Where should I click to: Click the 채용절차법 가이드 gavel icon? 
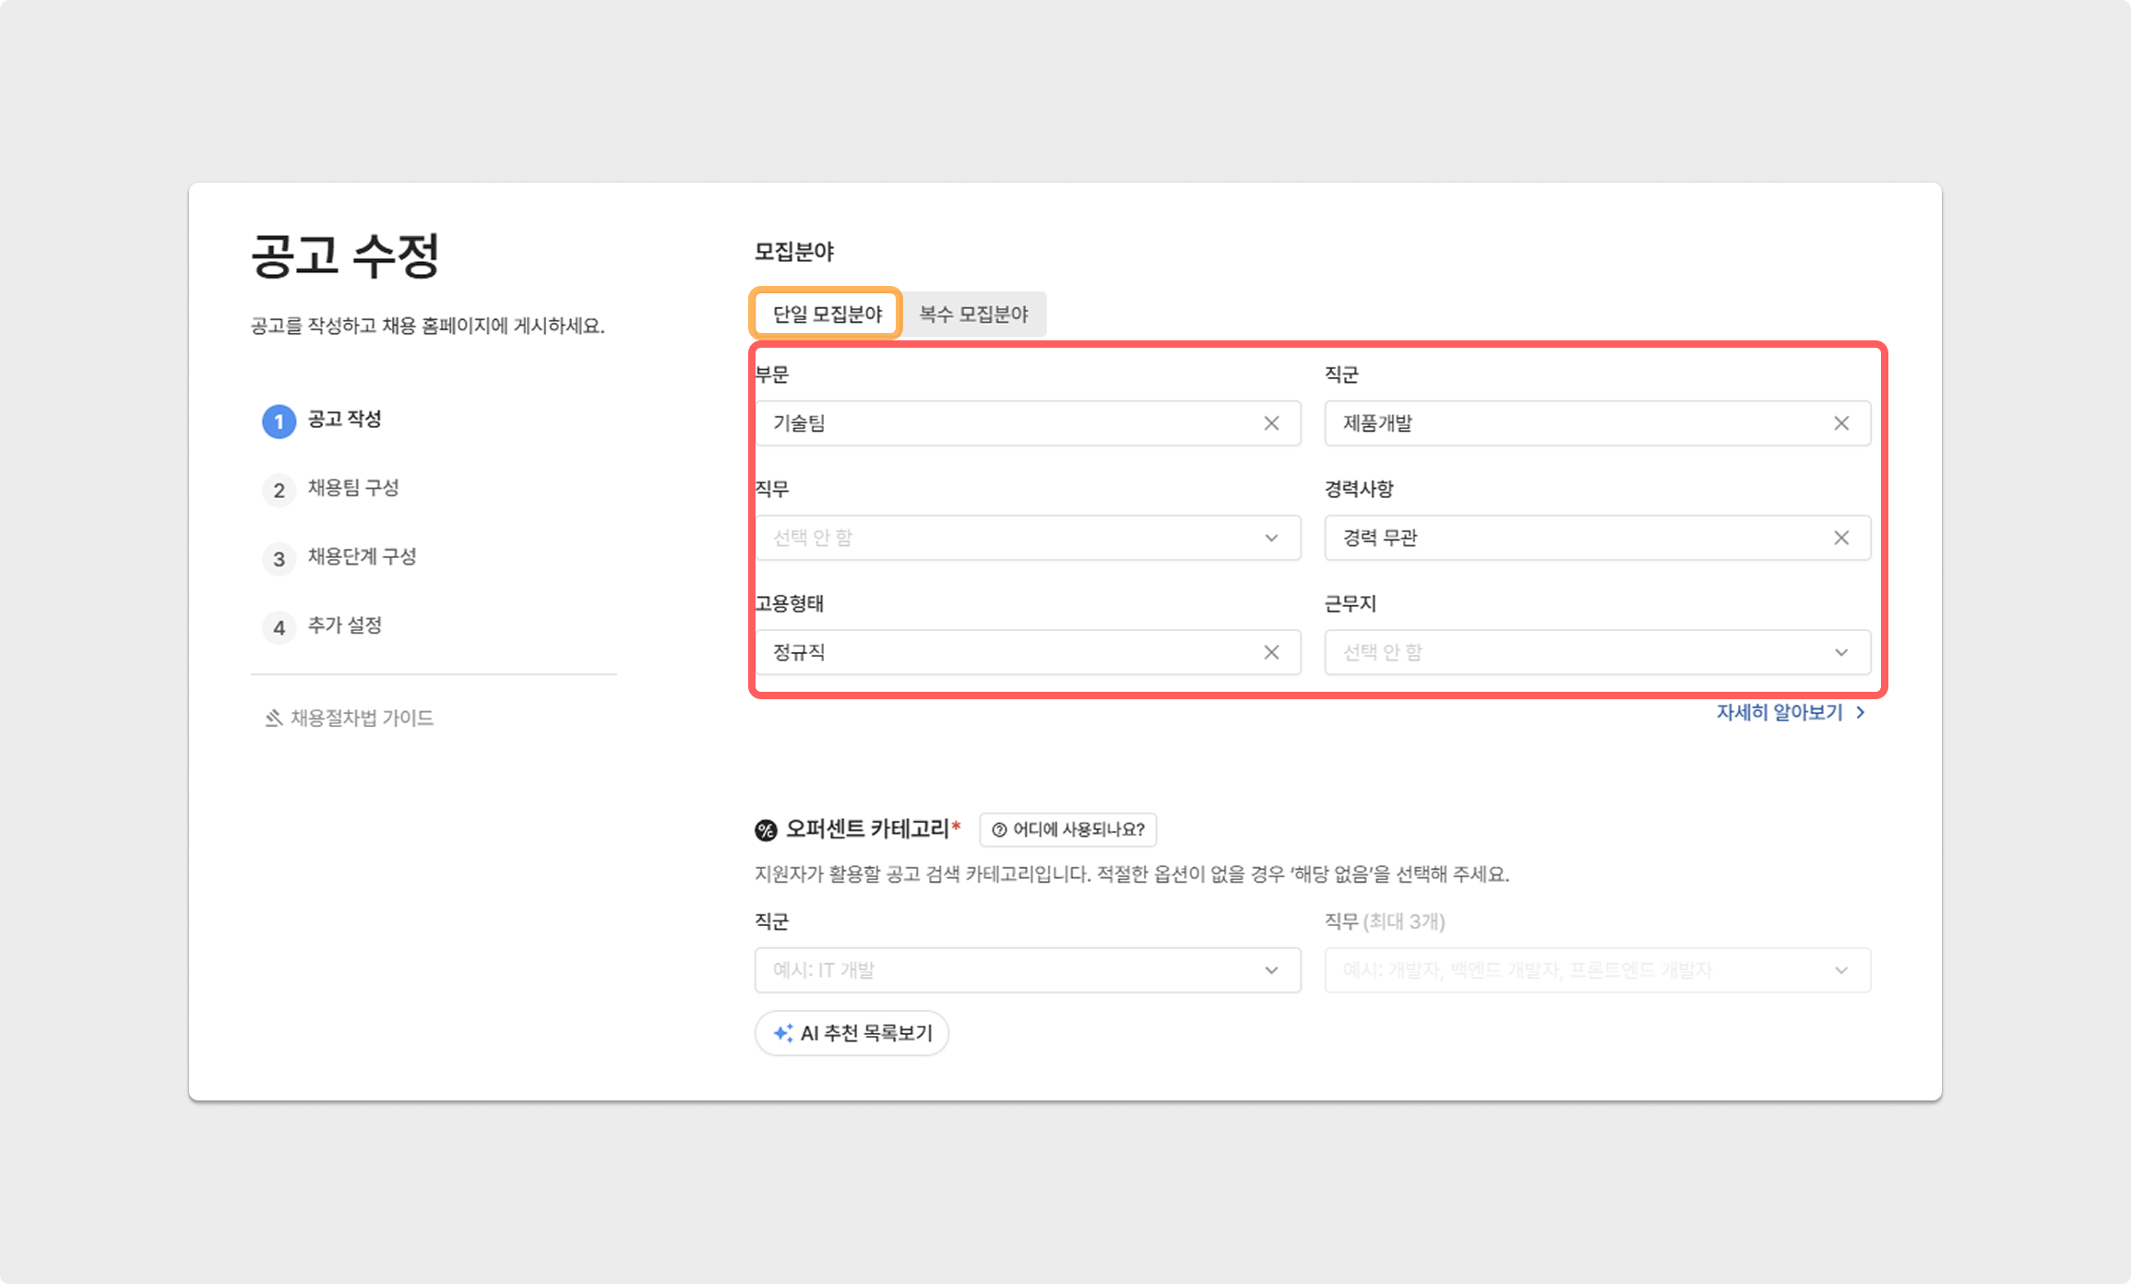[x=273, y=718]
